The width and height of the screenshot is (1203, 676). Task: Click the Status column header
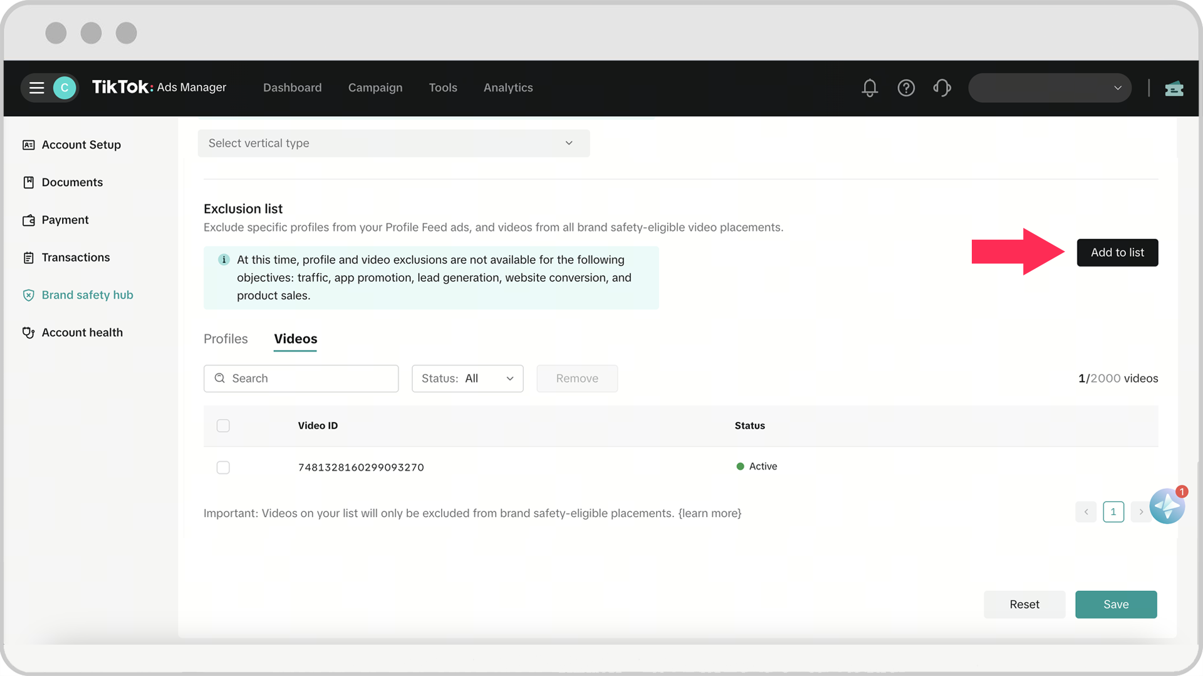(749, 426)
